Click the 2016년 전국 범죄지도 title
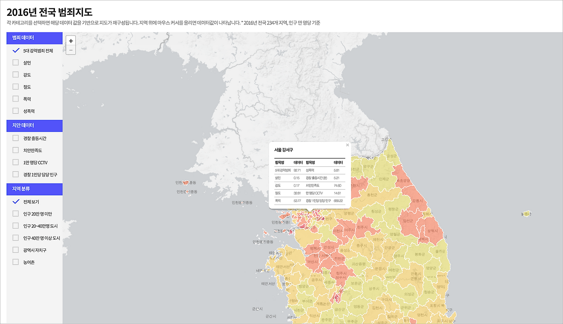563x324 pixels. coord(49,12)
